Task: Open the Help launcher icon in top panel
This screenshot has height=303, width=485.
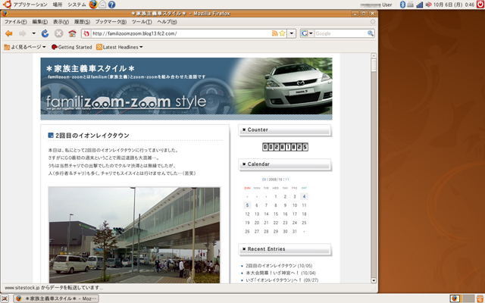Action: coord(111,5)
